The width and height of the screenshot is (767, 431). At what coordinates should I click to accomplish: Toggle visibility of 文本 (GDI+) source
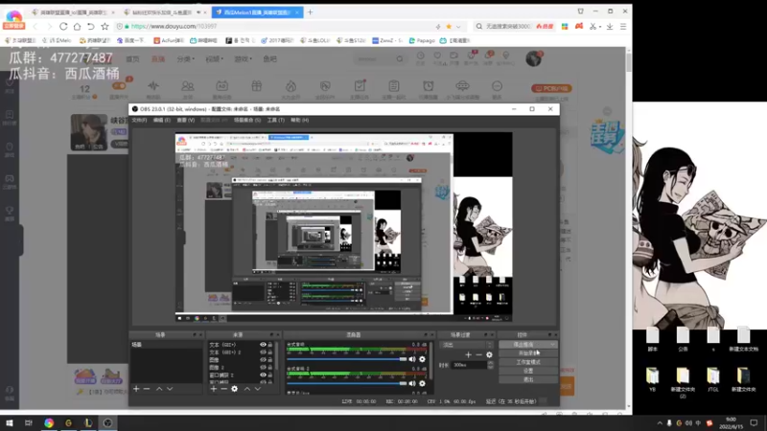[263, 345]
